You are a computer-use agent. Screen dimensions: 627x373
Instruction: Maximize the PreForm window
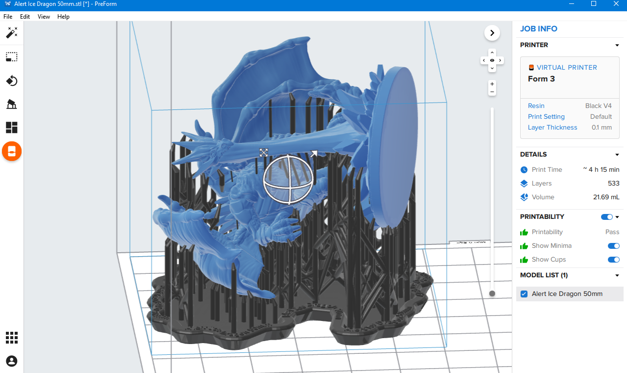(x=594, y=3)
